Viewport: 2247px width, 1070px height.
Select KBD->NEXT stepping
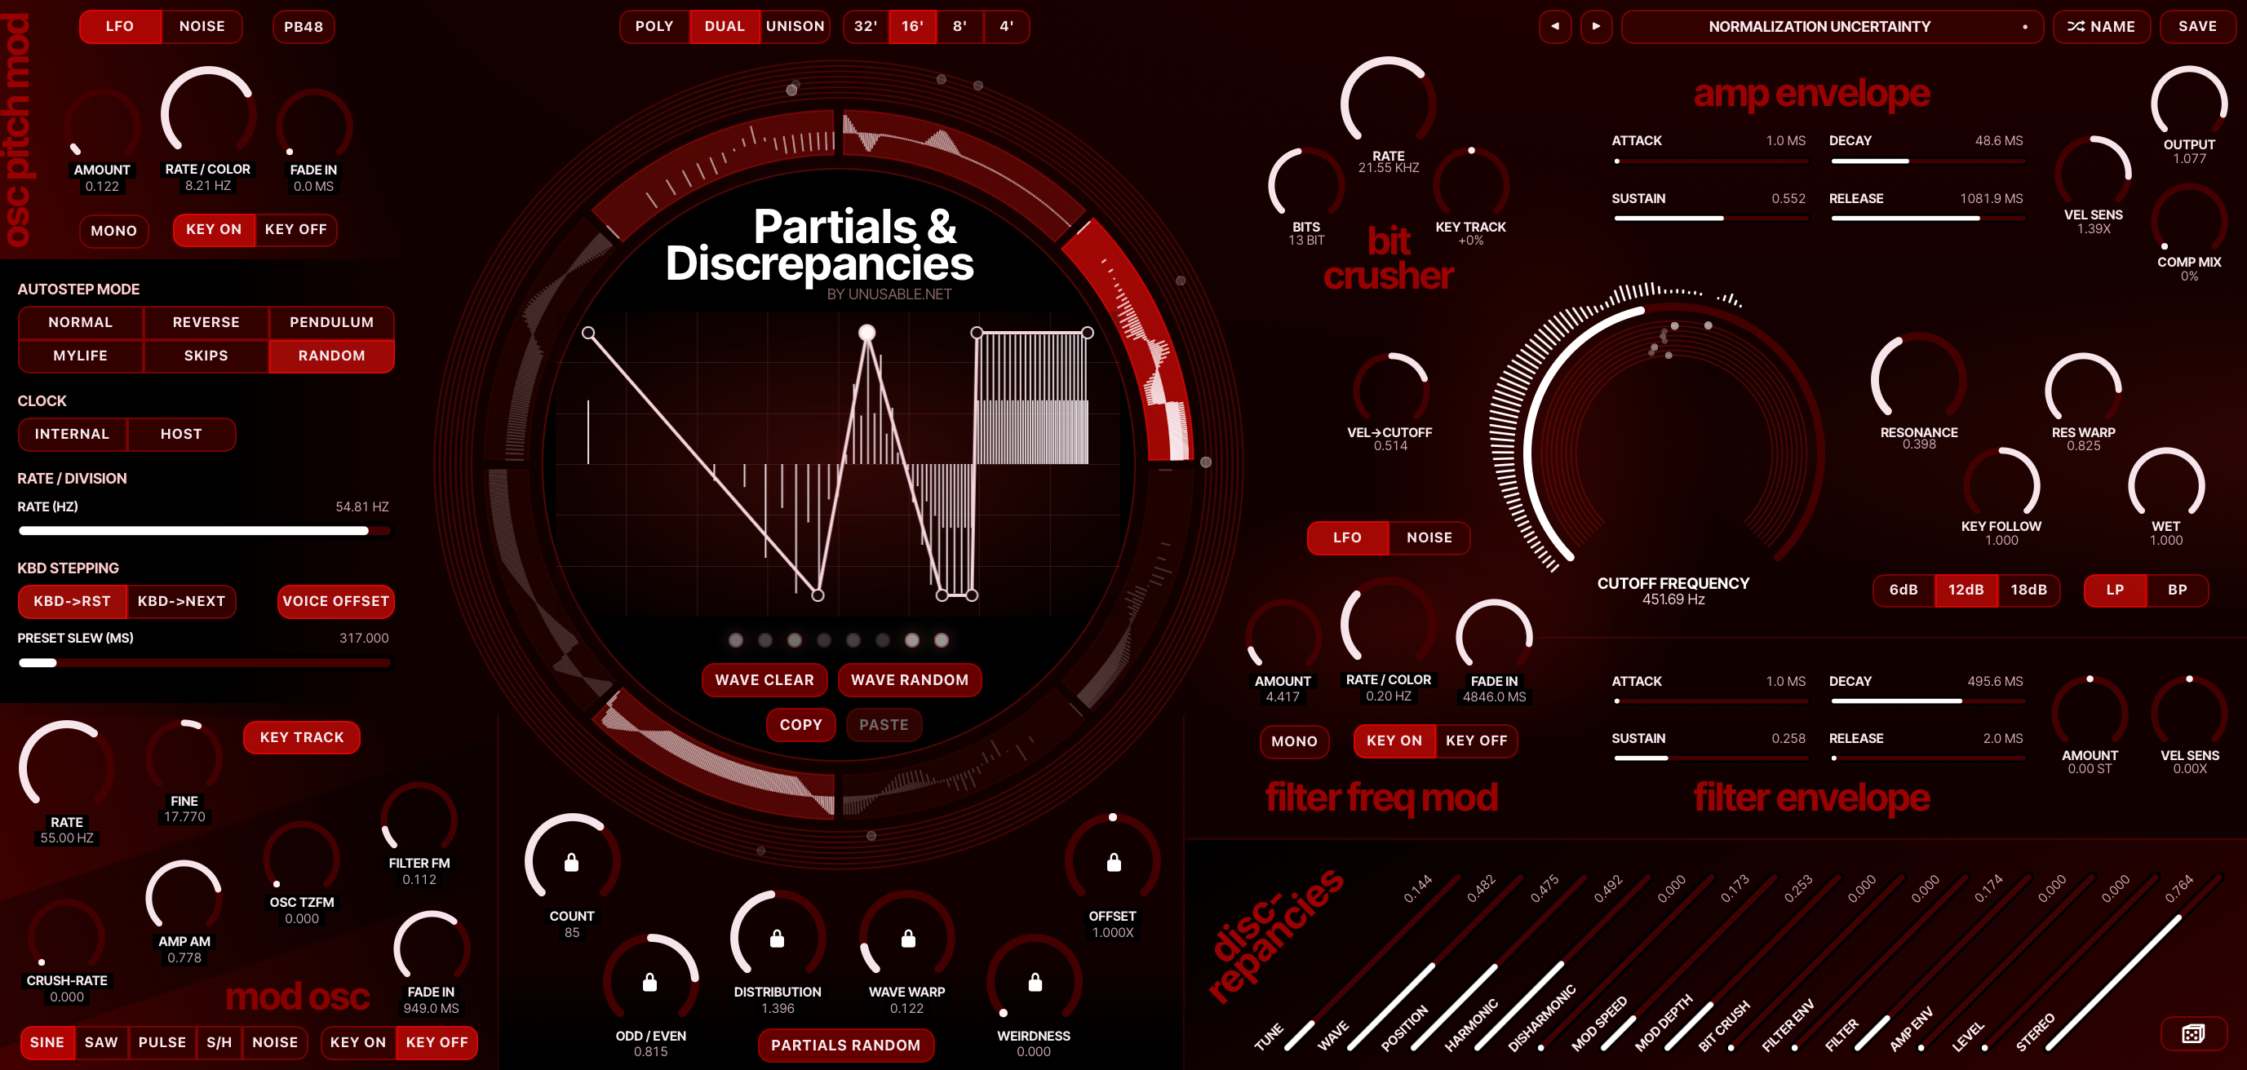point(180,601)
